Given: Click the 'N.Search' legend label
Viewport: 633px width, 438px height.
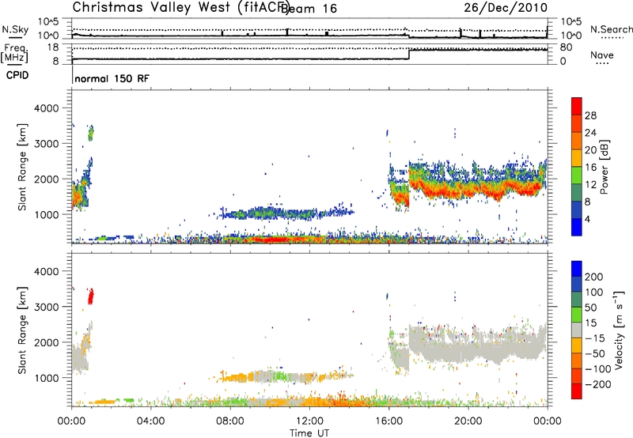Looking at the screenshot, I should (612, 29).
